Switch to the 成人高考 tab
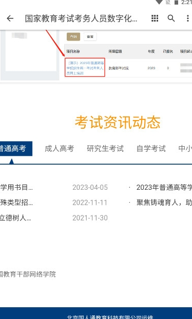This screenshot has width=192, height=319. click(59, 149)
